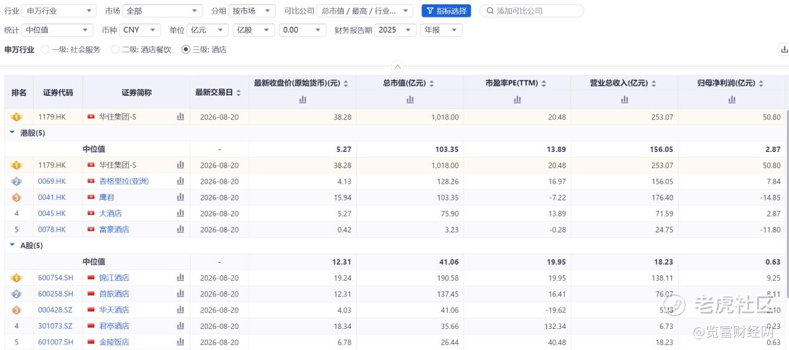Sort by 归母净利润(亿元) column arrows
Screen dimensions: 789x350
(x=762, y=83)
